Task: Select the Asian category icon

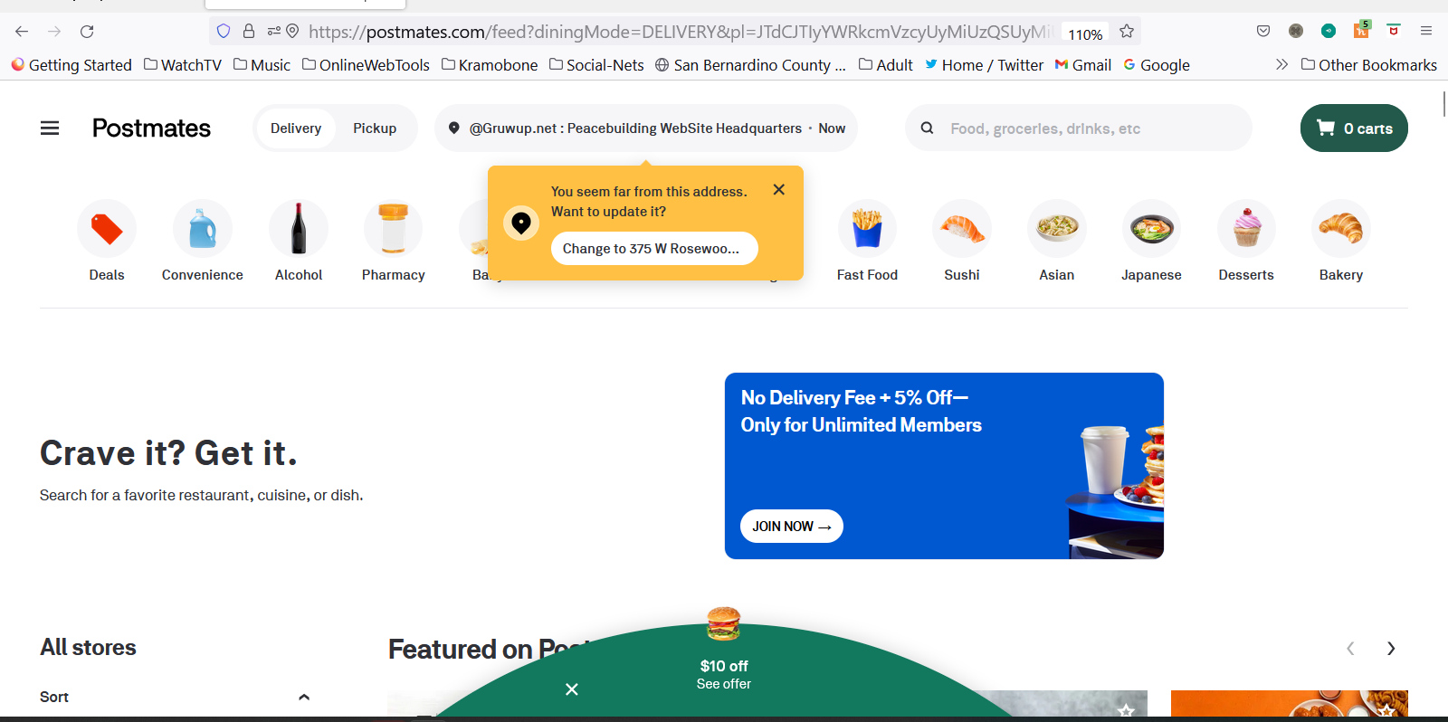Action: [x=1057, y=229]
